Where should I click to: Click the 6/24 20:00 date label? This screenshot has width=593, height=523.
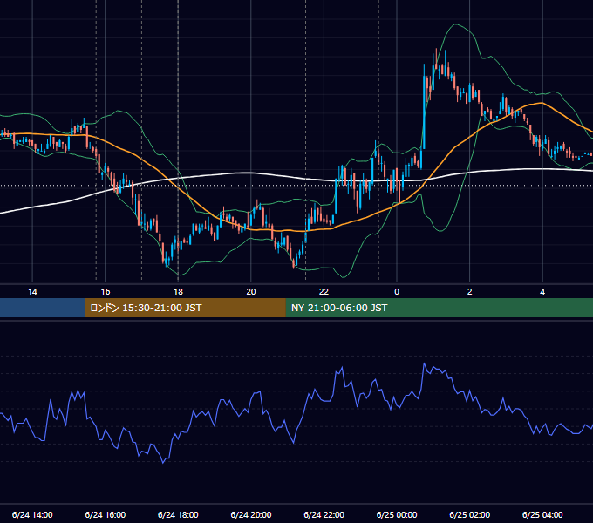pyautogui.click(x=251, y=514)
